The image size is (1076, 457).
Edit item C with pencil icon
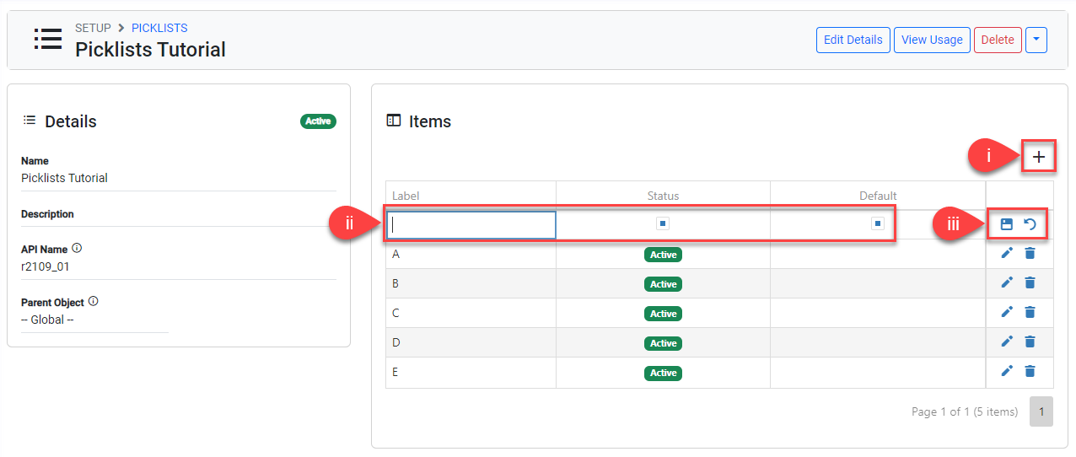pos(1006,312)
